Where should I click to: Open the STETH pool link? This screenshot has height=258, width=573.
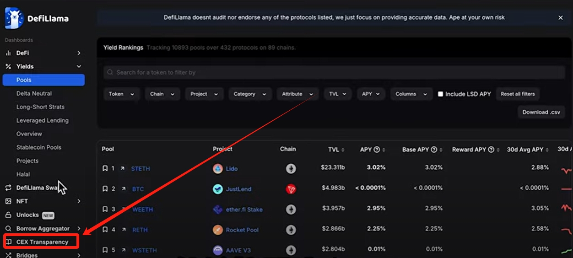point(141,168)
